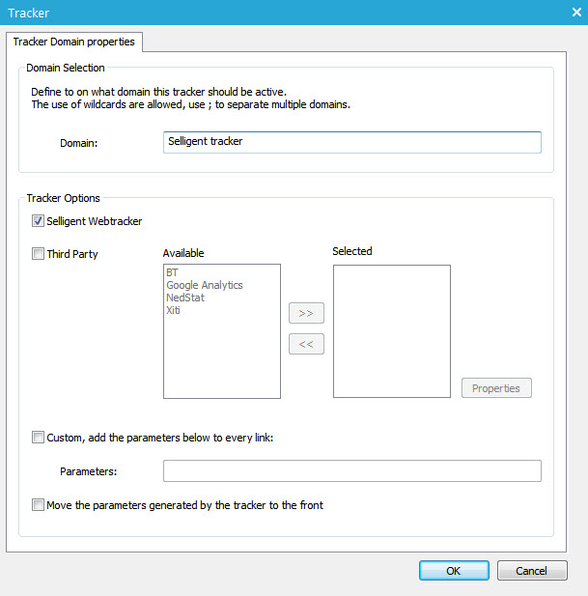Pick Xiti in the Available list

tap(175, 311)
